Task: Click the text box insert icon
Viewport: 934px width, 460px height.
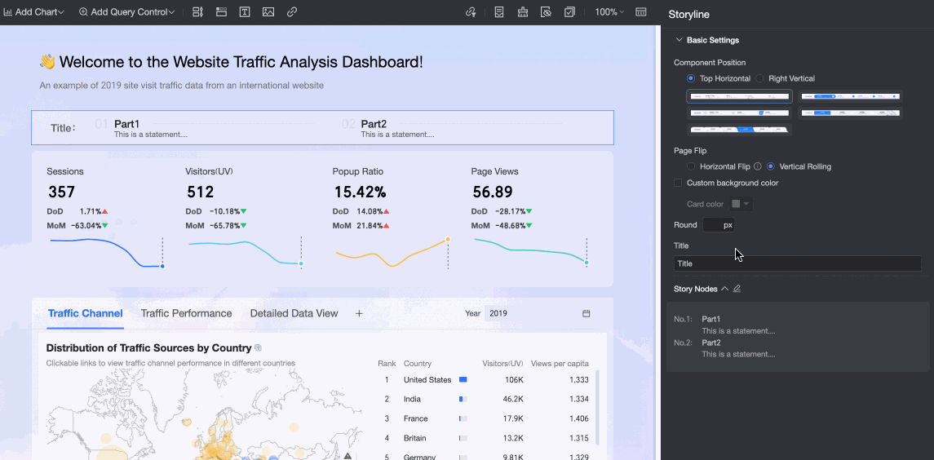Action: click(x=245, y=12)
